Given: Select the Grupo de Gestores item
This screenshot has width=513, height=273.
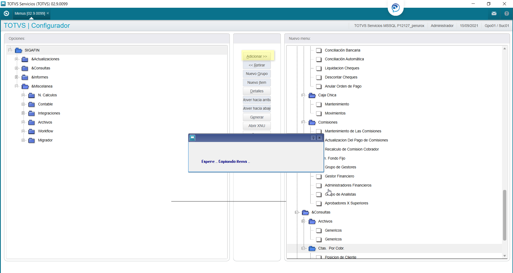Looking at the screenshot, I should point(340,167).
